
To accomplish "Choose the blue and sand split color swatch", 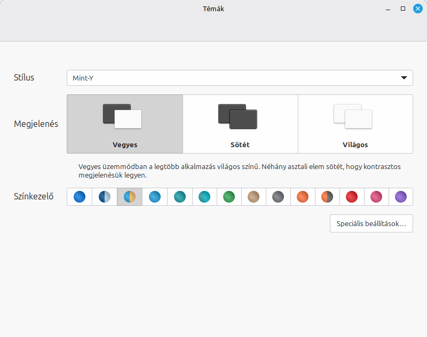I will pyautogui.click(x=130, y=197).
